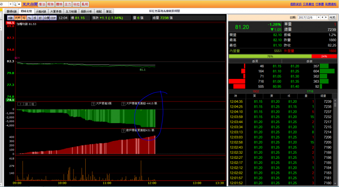
Task: Open the date picker dropdown
Action: coord(318,17)
